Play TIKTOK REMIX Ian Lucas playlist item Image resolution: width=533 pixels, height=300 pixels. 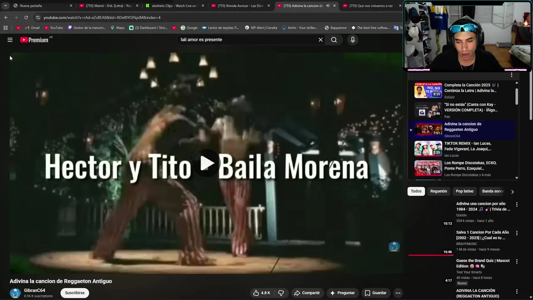coord(462,149)
